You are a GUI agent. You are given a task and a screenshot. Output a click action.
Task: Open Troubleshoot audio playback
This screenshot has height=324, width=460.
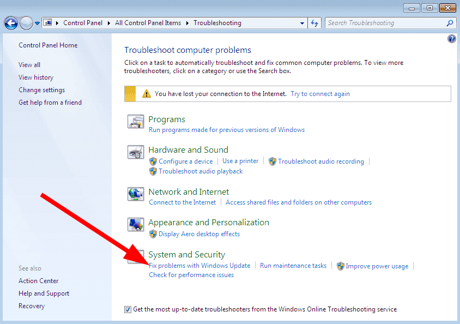tap(201, 171)
